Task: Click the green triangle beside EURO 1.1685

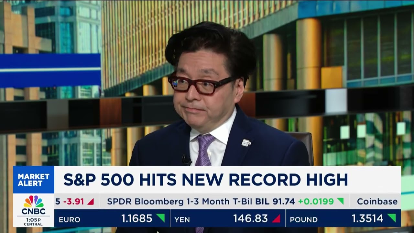Action: [161, 218]
